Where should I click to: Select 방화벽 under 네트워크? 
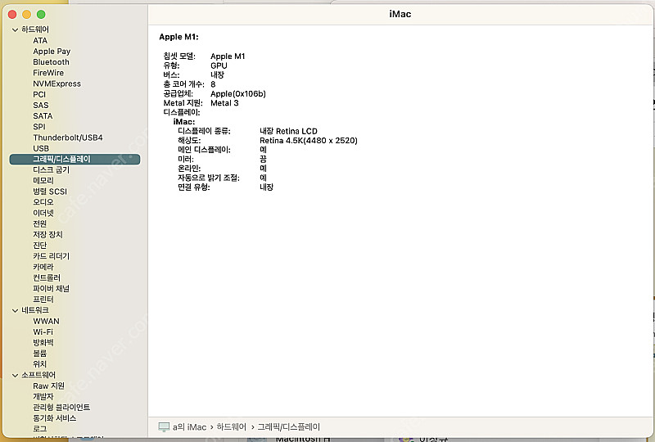point(43,343)
